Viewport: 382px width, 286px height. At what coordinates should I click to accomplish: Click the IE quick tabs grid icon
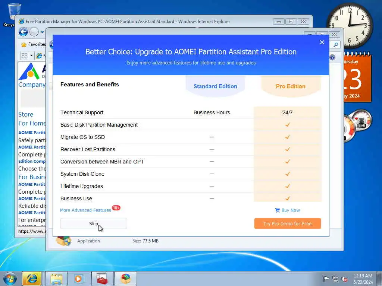click(x=24, y=56)
